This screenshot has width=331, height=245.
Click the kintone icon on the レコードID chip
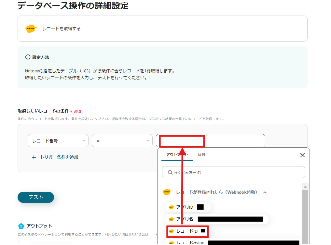click(x=172, y=231)
